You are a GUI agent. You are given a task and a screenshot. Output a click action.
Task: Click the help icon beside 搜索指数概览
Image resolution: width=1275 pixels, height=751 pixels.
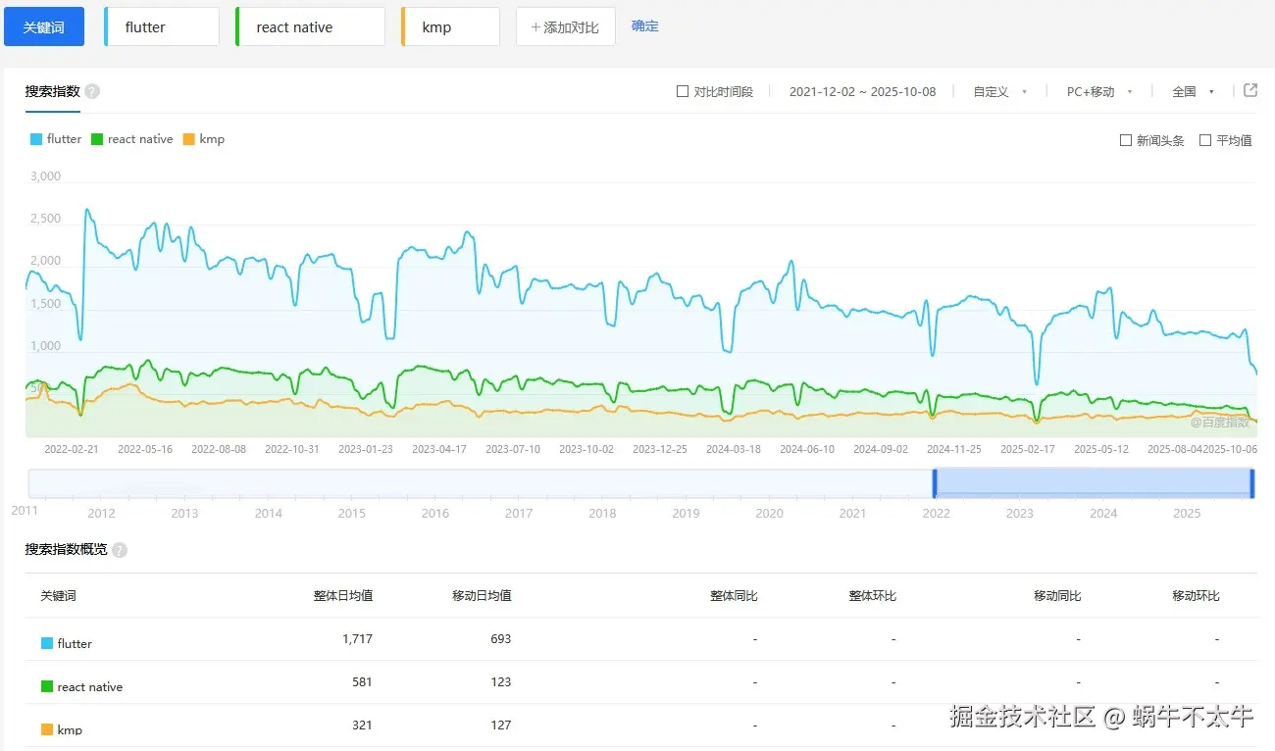(120, 550)
